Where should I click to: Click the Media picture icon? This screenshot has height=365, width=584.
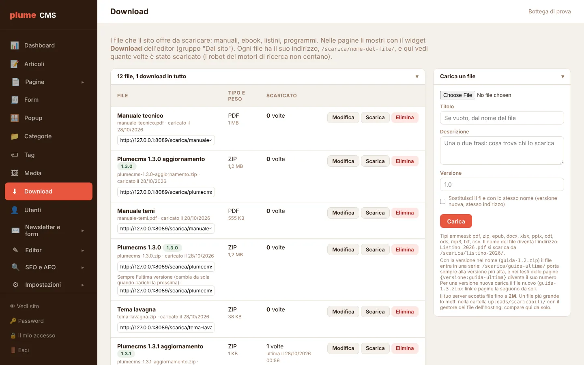click(15, 173)
